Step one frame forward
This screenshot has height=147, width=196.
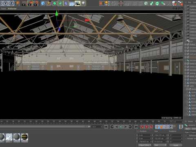tap(125, 127)
